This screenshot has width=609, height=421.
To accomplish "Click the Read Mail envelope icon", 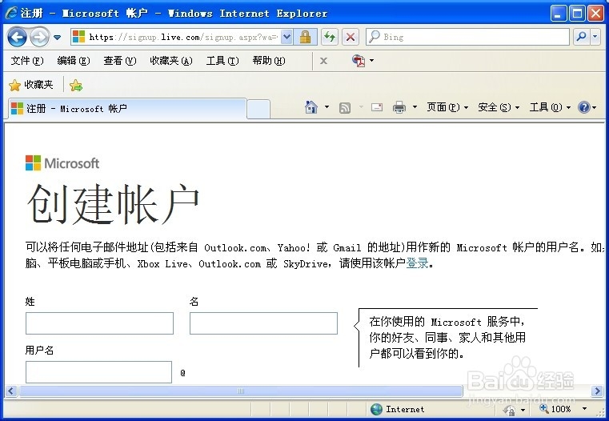I will pyautogui.click(x=377, y=106).
